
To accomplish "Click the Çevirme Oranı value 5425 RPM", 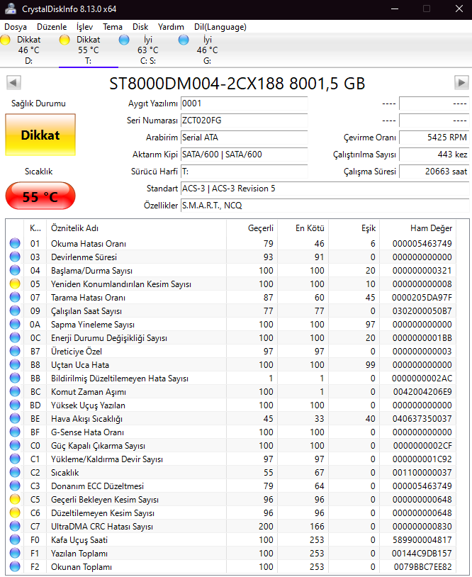I will tap(434, 138).
